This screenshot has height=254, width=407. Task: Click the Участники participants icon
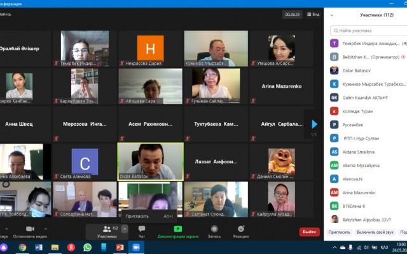(x=106, y=231)
